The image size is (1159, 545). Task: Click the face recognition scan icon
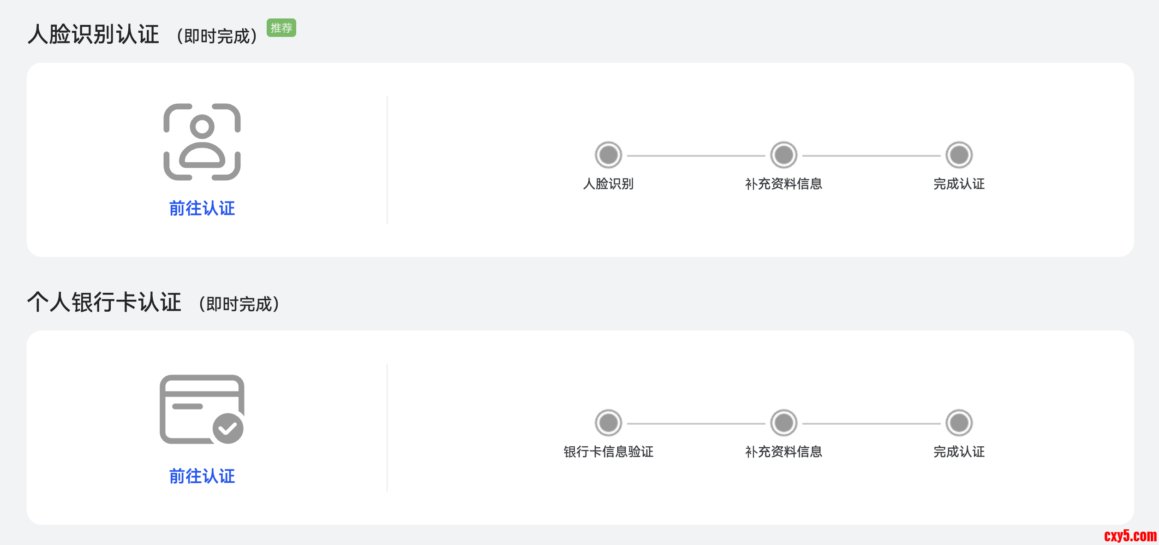pyautogui.click(x=202, y=142)
